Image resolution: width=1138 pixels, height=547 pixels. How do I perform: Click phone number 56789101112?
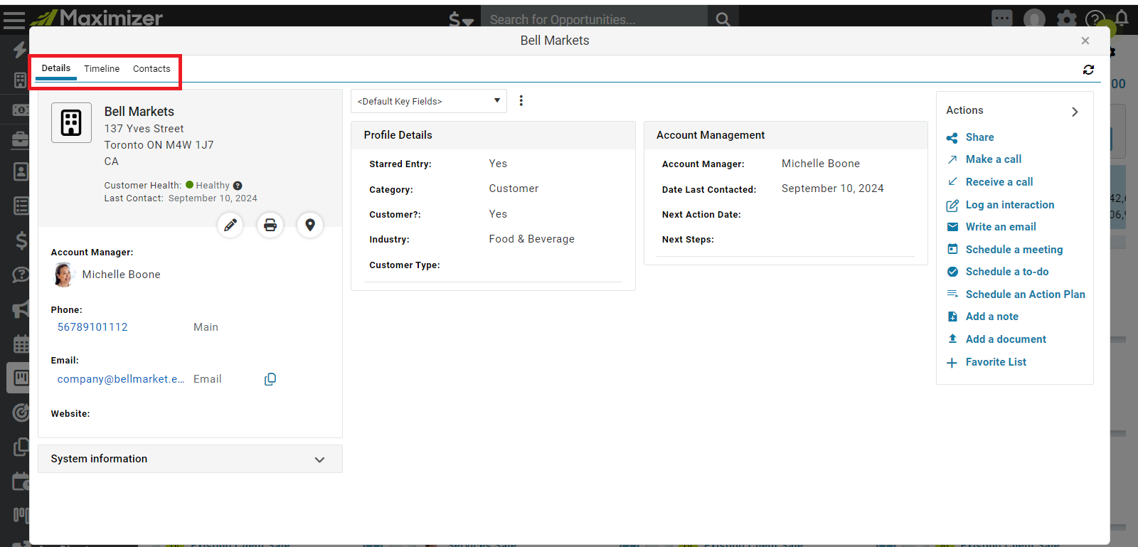[x=92, y=327]
